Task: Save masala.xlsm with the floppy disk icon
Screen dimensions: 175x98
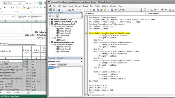Action: point(59,10)
